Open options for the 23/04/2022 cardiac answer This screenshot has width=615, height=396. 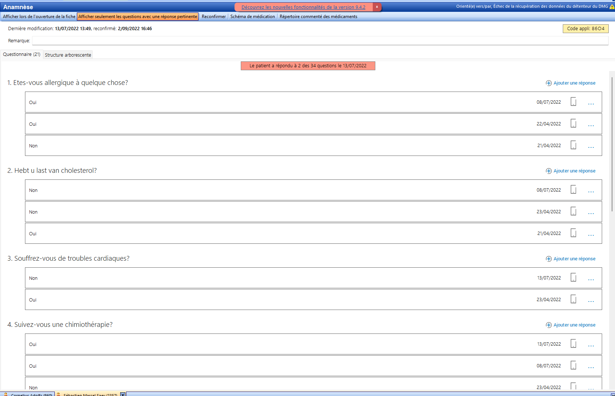pyautogui.click(x=591, y=300)
